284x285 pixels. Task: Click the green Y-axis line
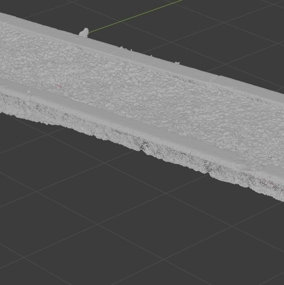[135, 16]
